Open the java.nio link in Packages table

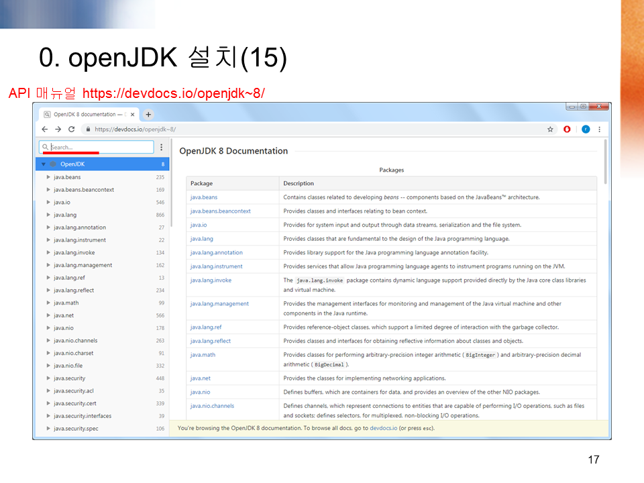point(200,392)
